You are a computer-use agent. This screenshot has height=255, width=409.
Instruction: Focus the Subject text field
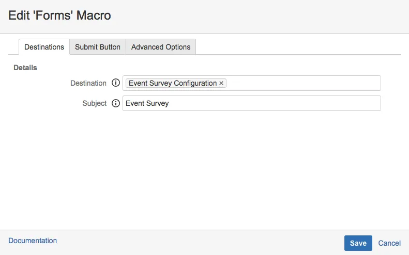pyautogui.click(x=252, y=103)
